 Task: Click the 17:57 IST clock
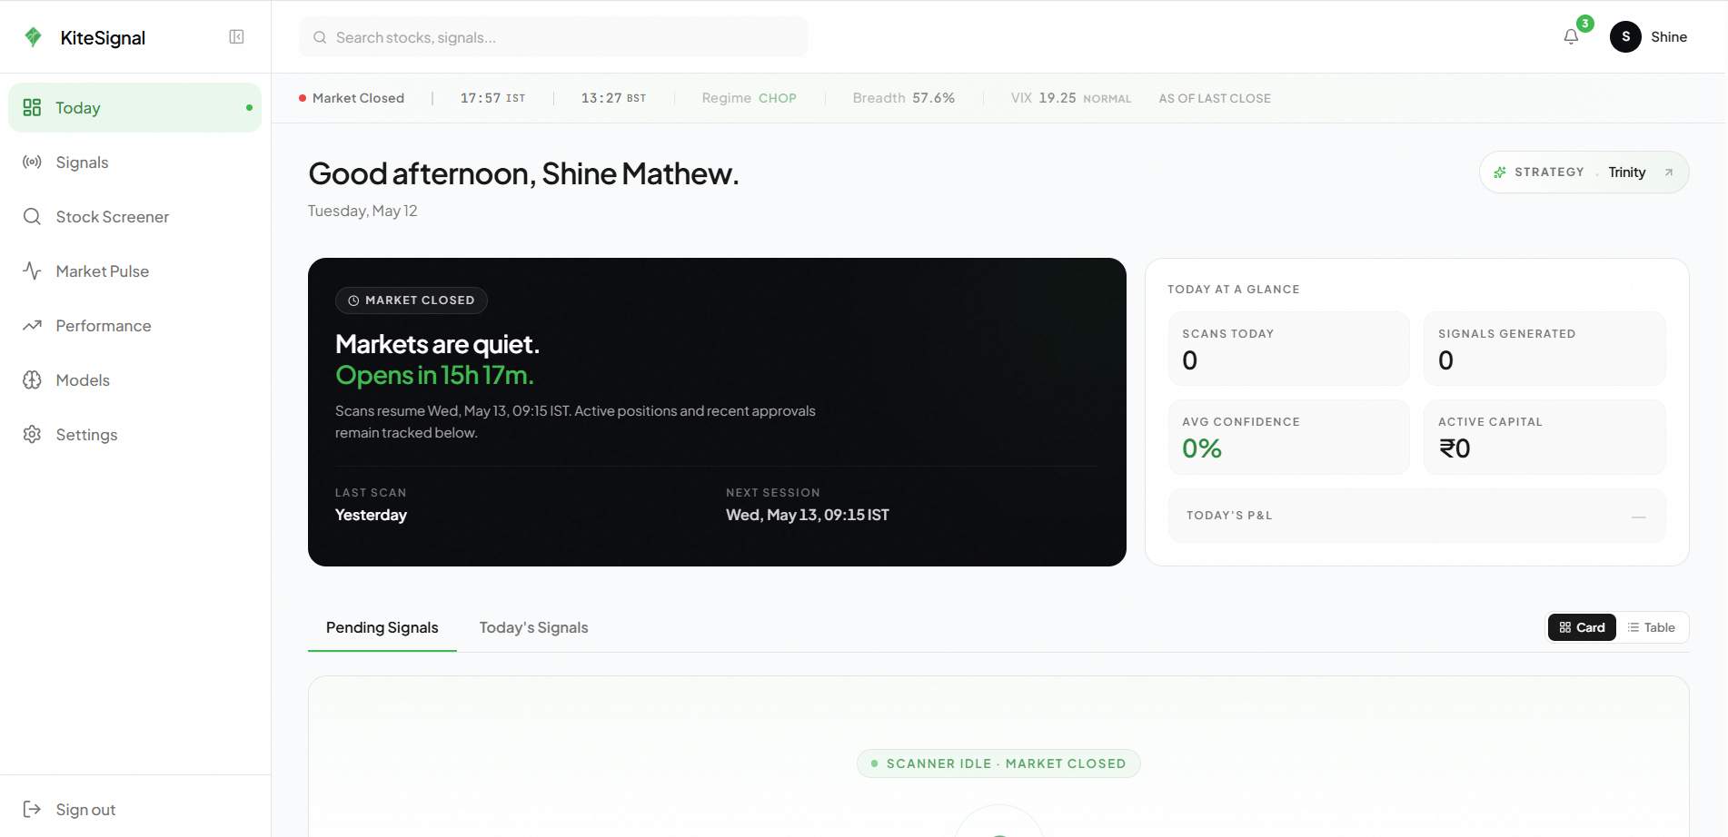[492, 98]
